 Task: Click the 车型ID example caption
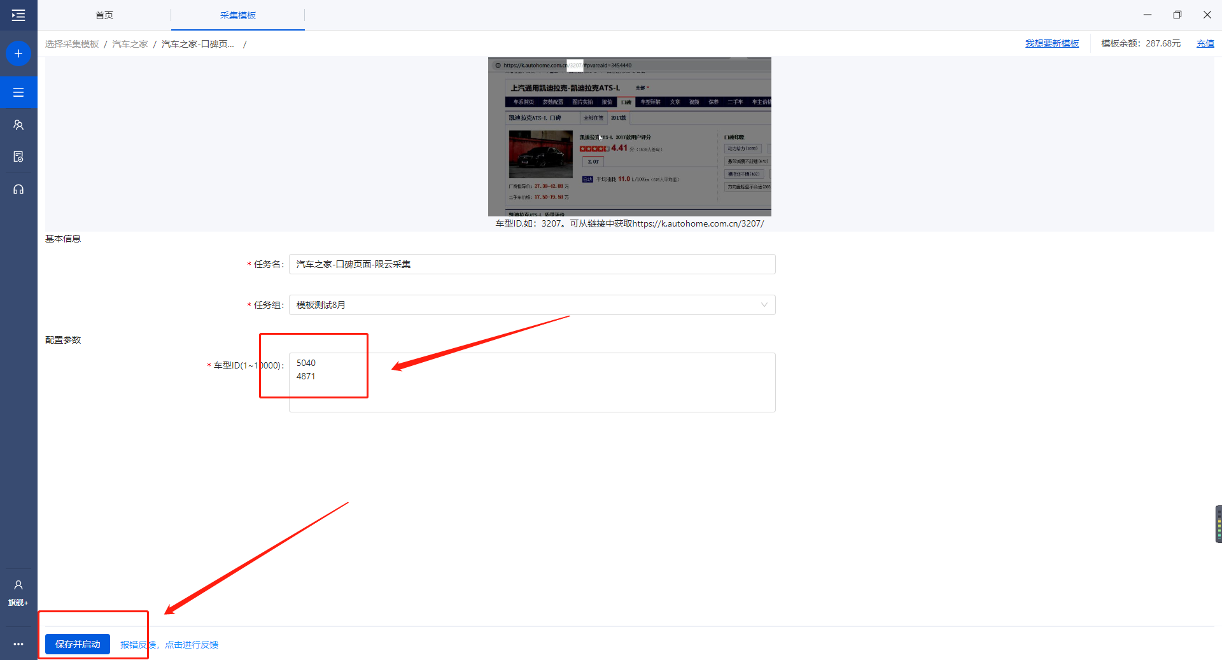629,223
